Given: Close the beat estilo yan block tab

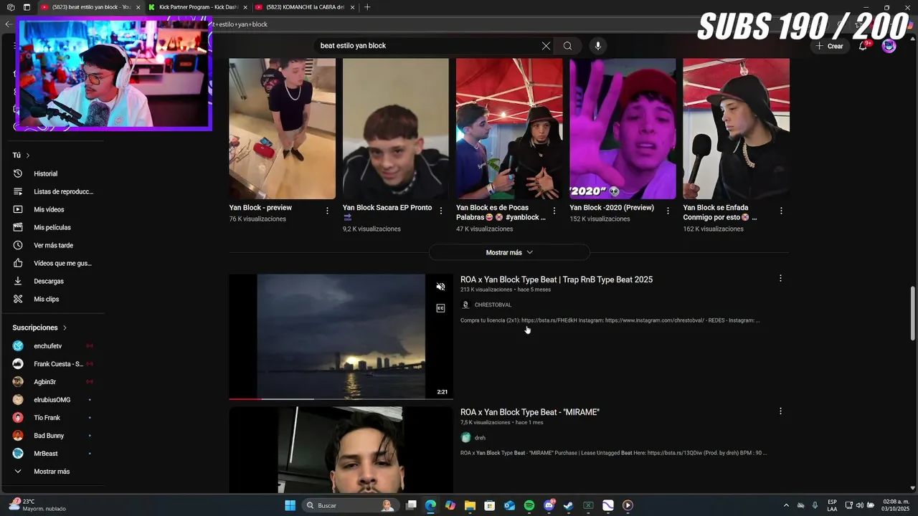Looking at the screenshot, I should [139, 7].
